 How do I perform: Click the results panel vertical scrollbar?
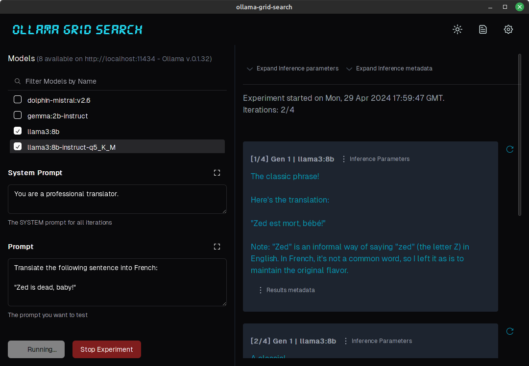(520, 135)
